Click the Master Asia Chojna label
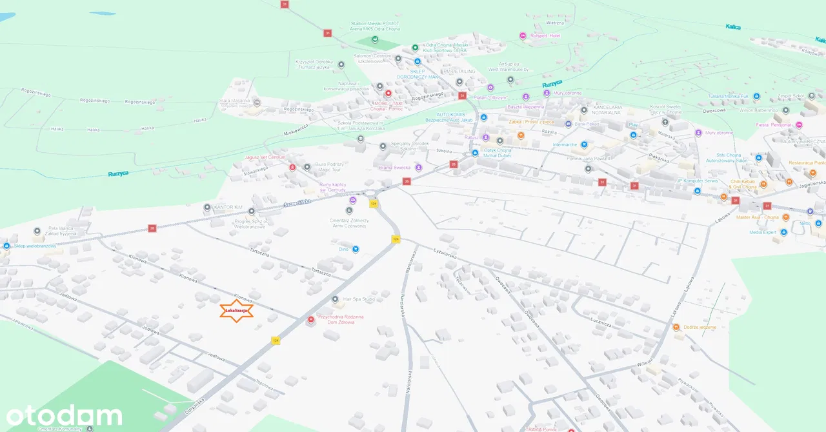Screen dimensions: 826x432 pyautogui.click(x=758, y=217)
